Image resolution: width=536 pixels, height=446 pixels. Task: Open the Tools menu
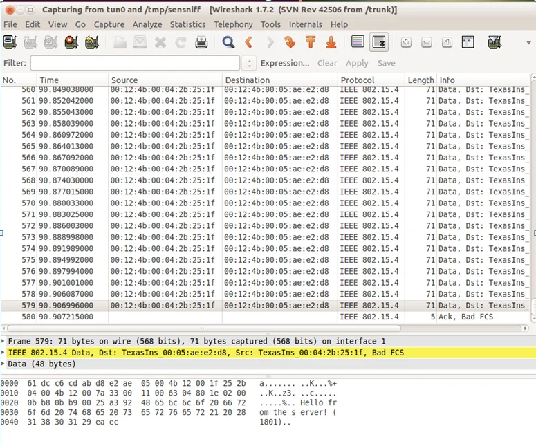coord(270,24)
